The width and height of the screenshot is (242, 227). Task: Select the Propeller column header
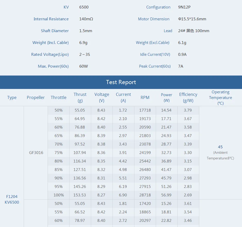coord(36,97)
